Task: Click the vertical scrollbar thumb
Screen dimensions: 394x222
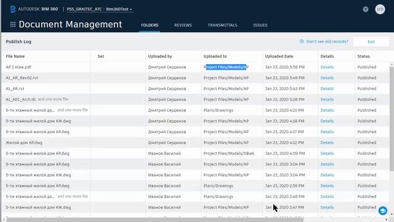Action: 392,119
